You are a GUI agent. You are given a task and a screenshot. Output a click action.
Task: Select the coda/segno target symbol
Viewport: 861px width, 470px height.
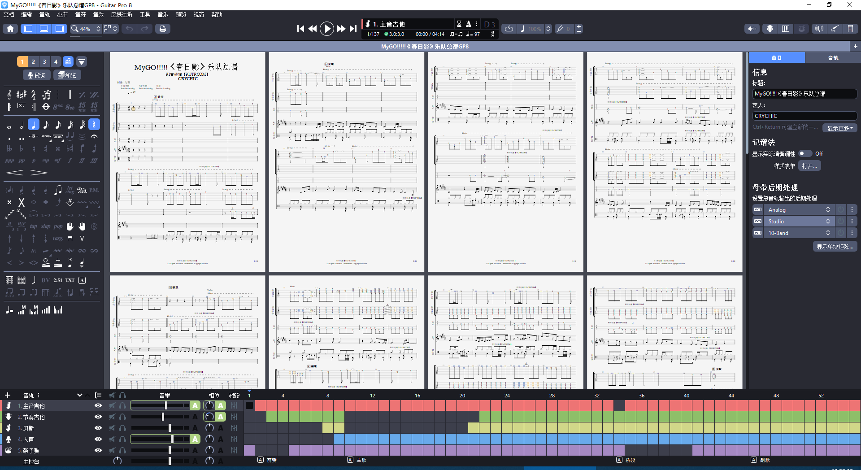pos(46,107)
